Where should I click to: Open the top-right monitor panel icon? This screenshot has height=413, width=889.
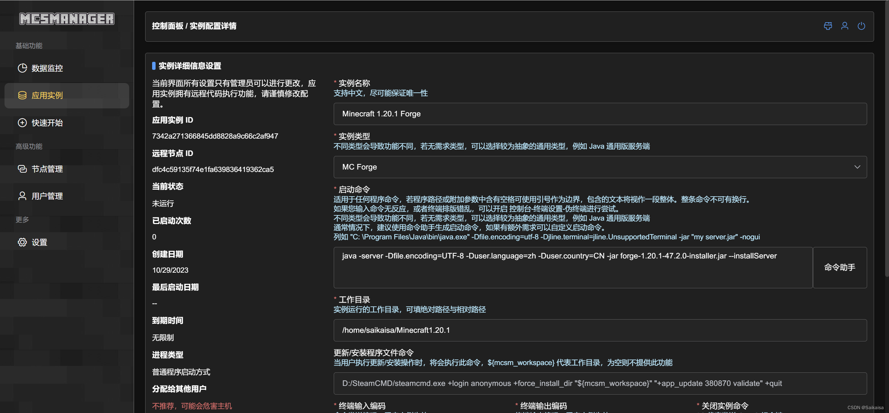pyautogui.click(x=828, y=26)
